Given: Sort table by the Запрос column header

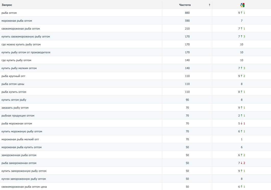Looking at the screenshot, I should (7, 5).
